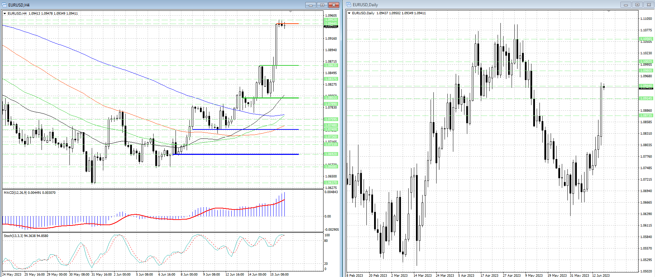The height and width of the screenshot is (277, 655).
Task: Select the chart shift triangle on Daily chart
Action: click(x=609, y=11)
